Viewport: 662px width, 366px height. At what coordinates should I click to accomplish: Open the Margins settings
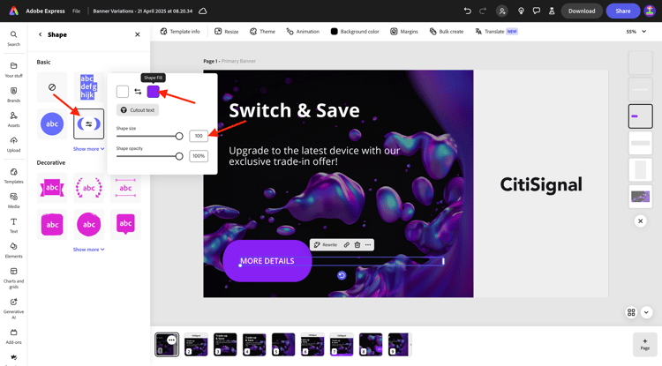pos(404,32)
